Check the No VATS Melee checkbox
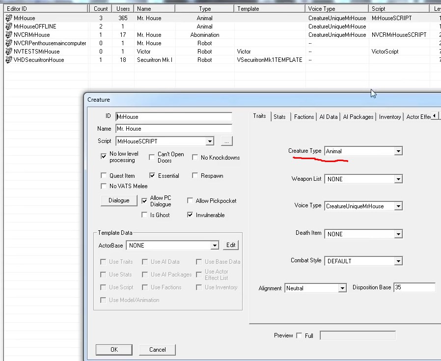This screenshot has width=441, height=361. pyautogui.click(x=104, y=186)
